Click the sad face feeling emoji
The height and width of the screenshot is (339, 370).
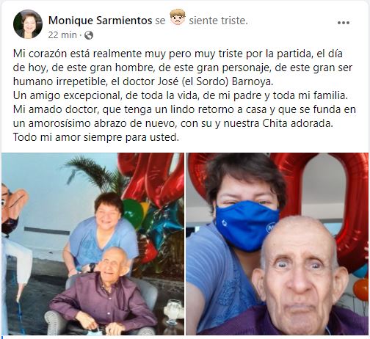tap(178, 17)
